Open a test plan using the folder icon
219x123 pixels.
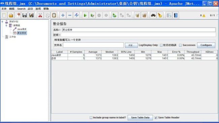(11, 15)
